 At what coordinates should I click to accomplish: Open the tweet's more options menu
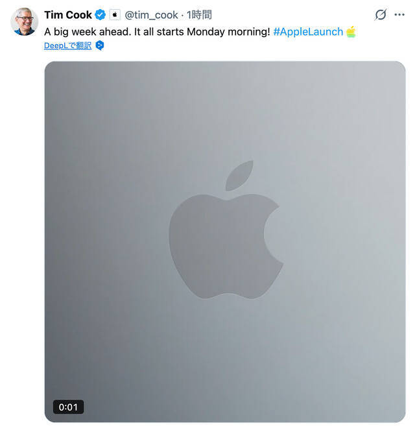[400, 15]
